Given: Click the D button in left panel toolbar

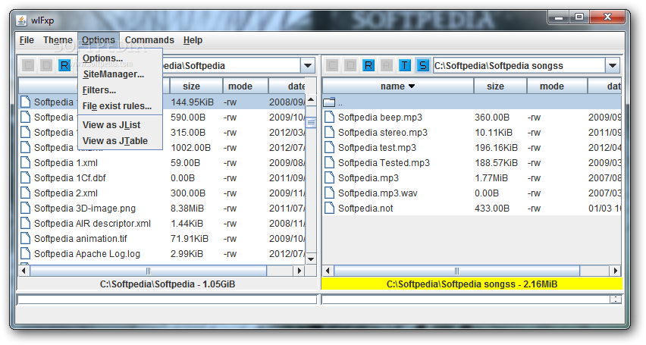Looking at the screenshot, I should pos(46,65).
